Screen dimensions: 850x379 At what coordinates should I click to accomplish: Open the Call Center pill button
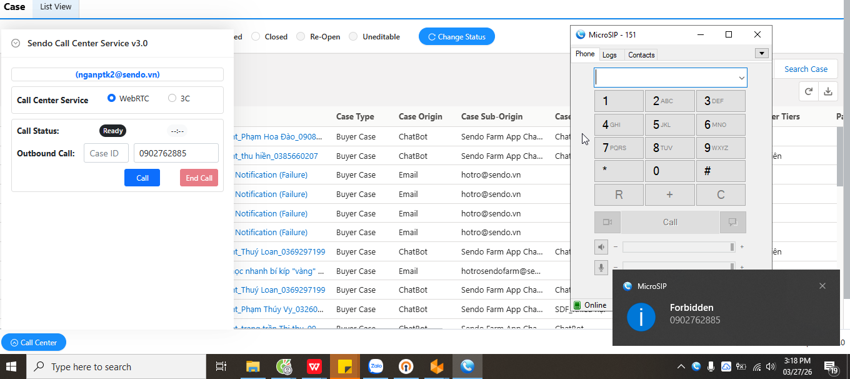pos(34,343)
